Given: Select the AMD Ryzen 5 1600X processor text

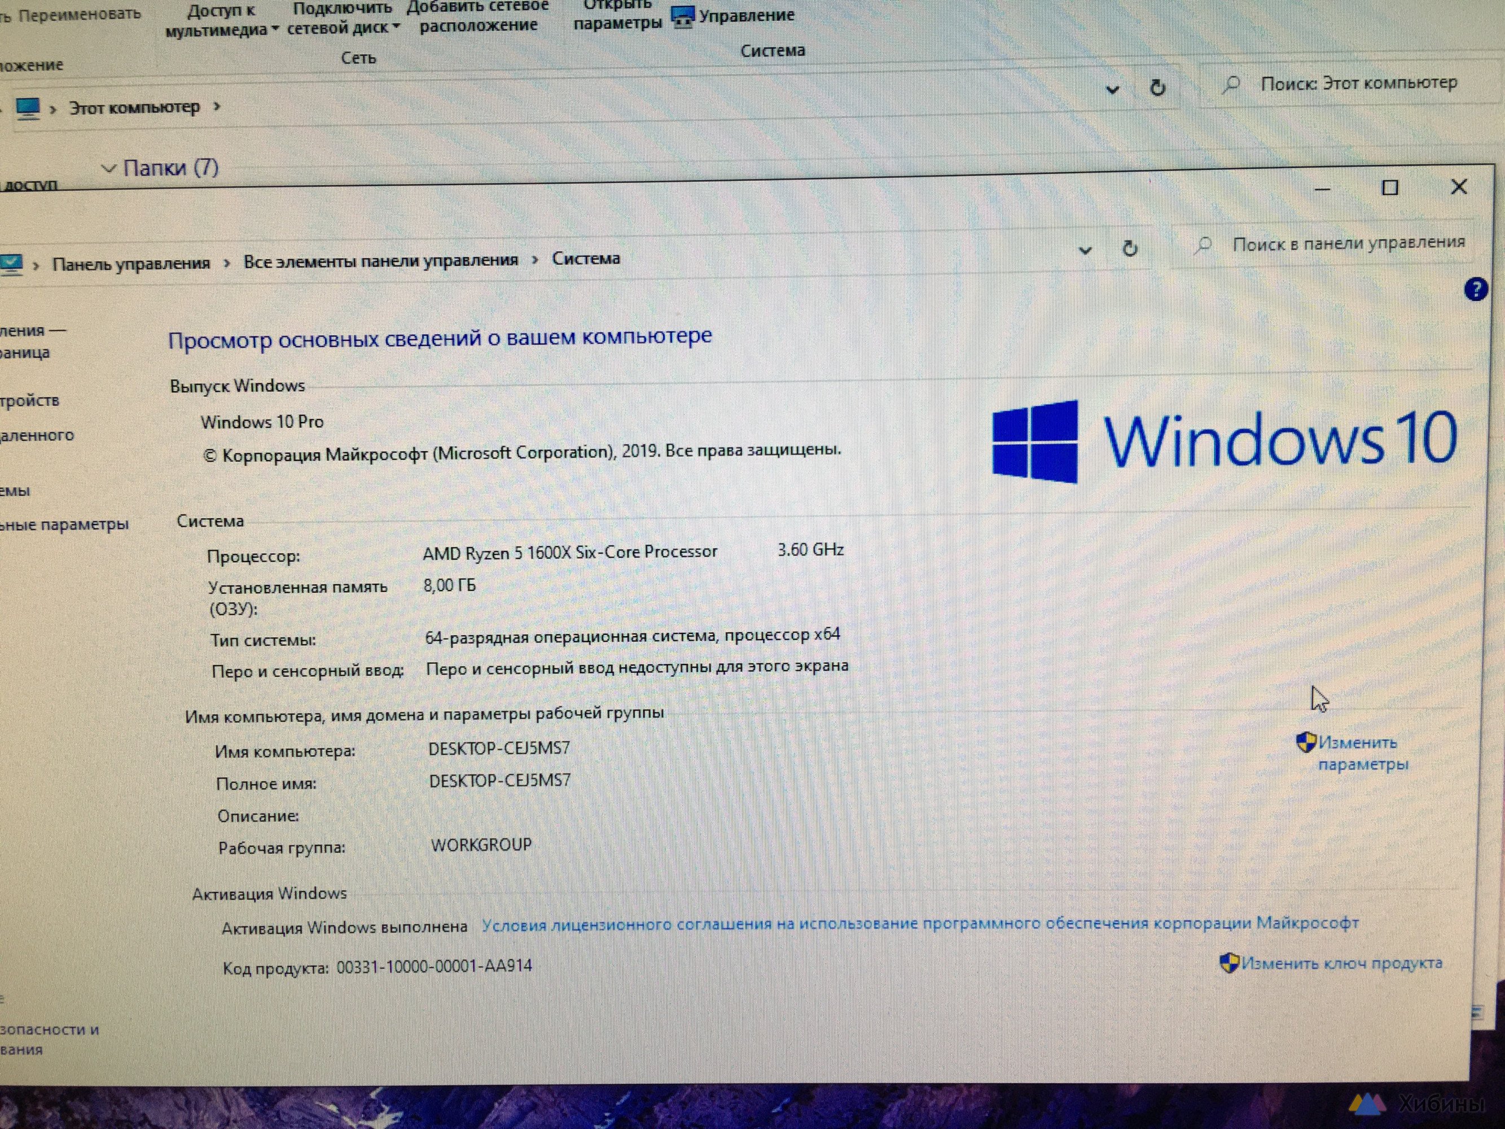Looking at the screenshot, I should 570,552.
